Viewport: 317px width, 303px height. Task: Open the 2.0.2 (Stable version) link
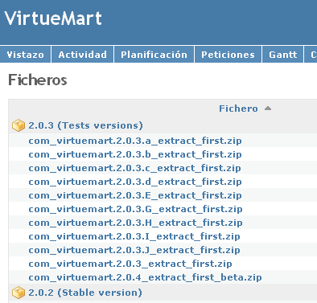[x=85, y=293]
